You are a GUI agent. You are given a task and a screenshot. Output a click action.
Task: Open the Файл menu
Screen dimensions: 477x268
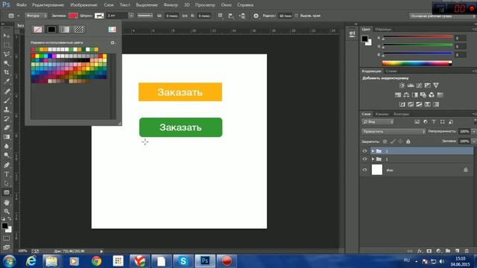point(22,5)
